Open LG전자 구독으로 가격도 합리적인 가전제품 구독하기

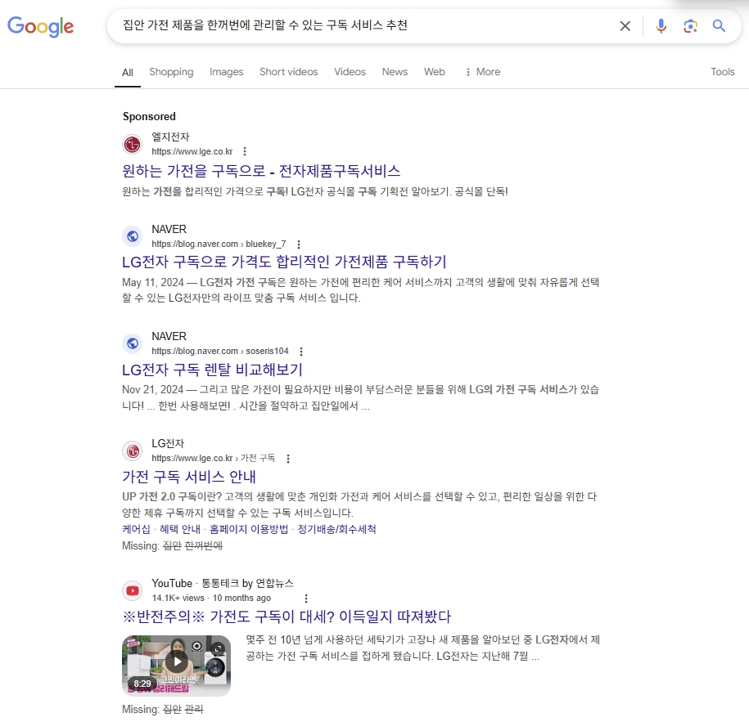(284, 262)
